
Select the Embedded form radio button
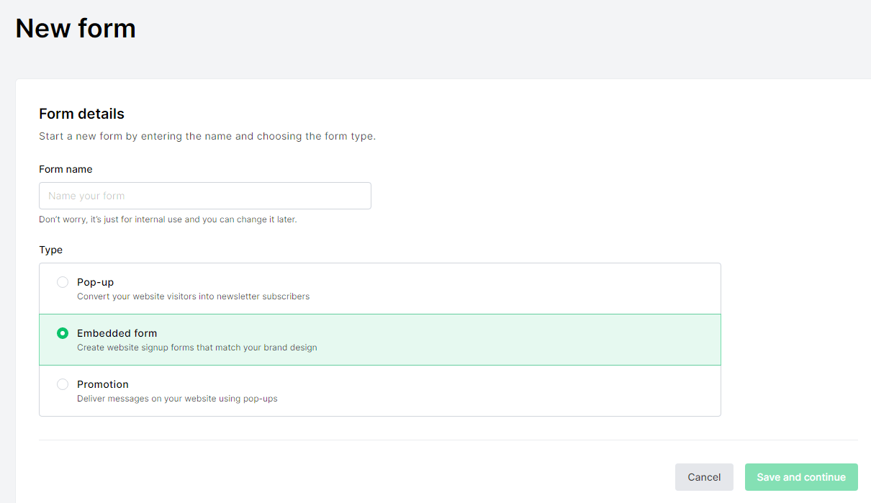pos(63,333)
